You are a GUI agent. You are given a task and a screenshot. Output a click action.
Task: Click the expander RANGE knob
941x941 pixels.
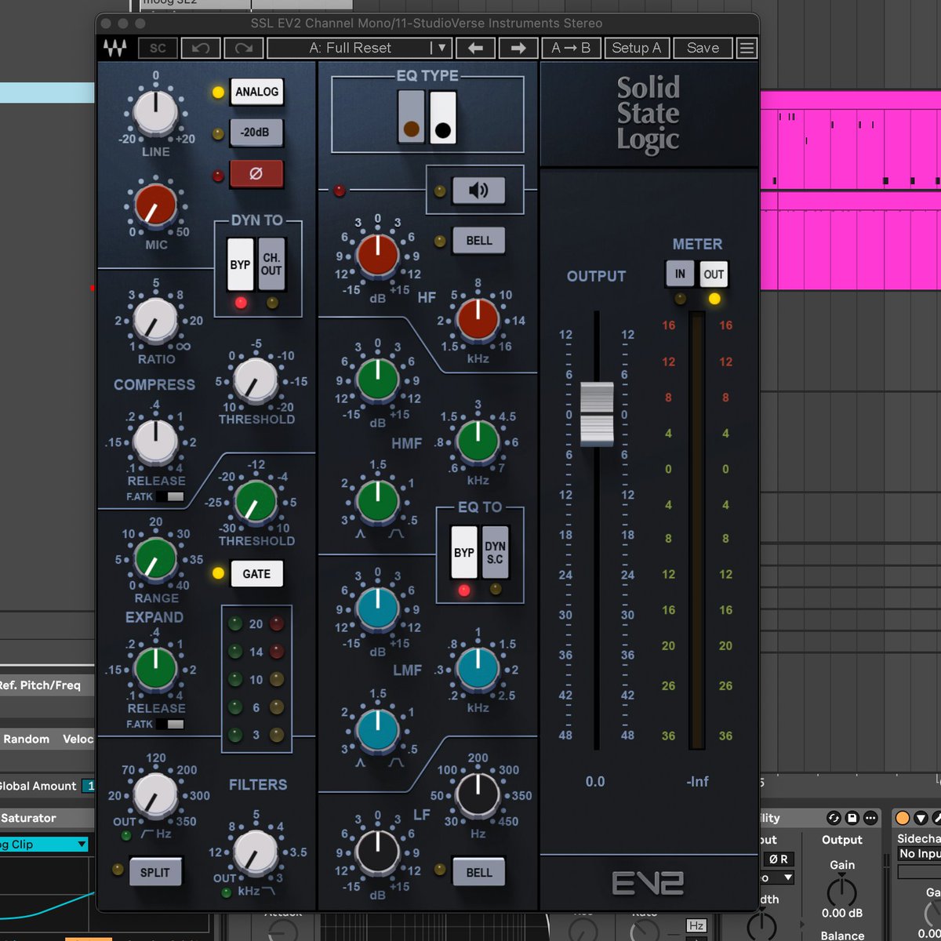156,558
